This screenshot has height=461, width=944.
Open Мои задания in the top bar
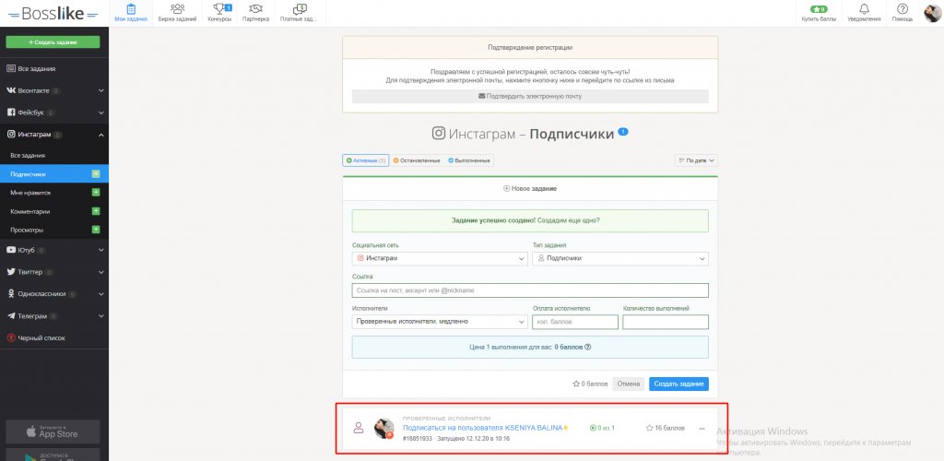click(131, 13)
